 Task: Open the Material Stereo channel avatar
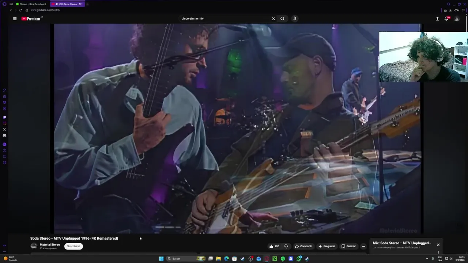[34, 246]
